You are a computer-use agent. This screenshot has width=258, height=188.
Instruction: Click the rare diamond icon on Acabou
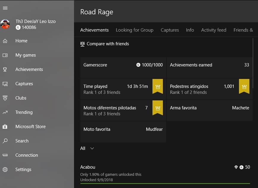[236, 167]
